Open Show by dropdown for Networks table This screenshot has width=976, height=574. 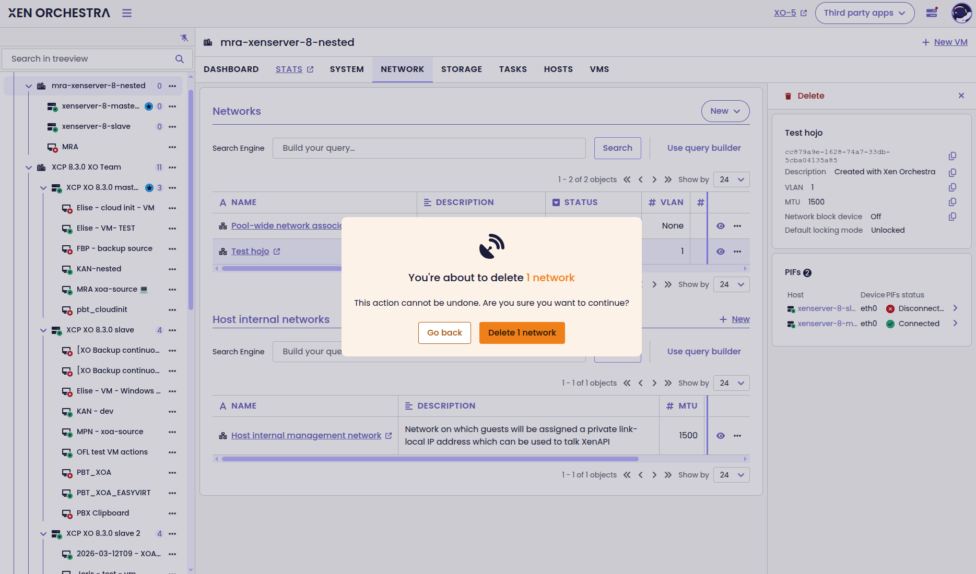[x=731, y=180]
